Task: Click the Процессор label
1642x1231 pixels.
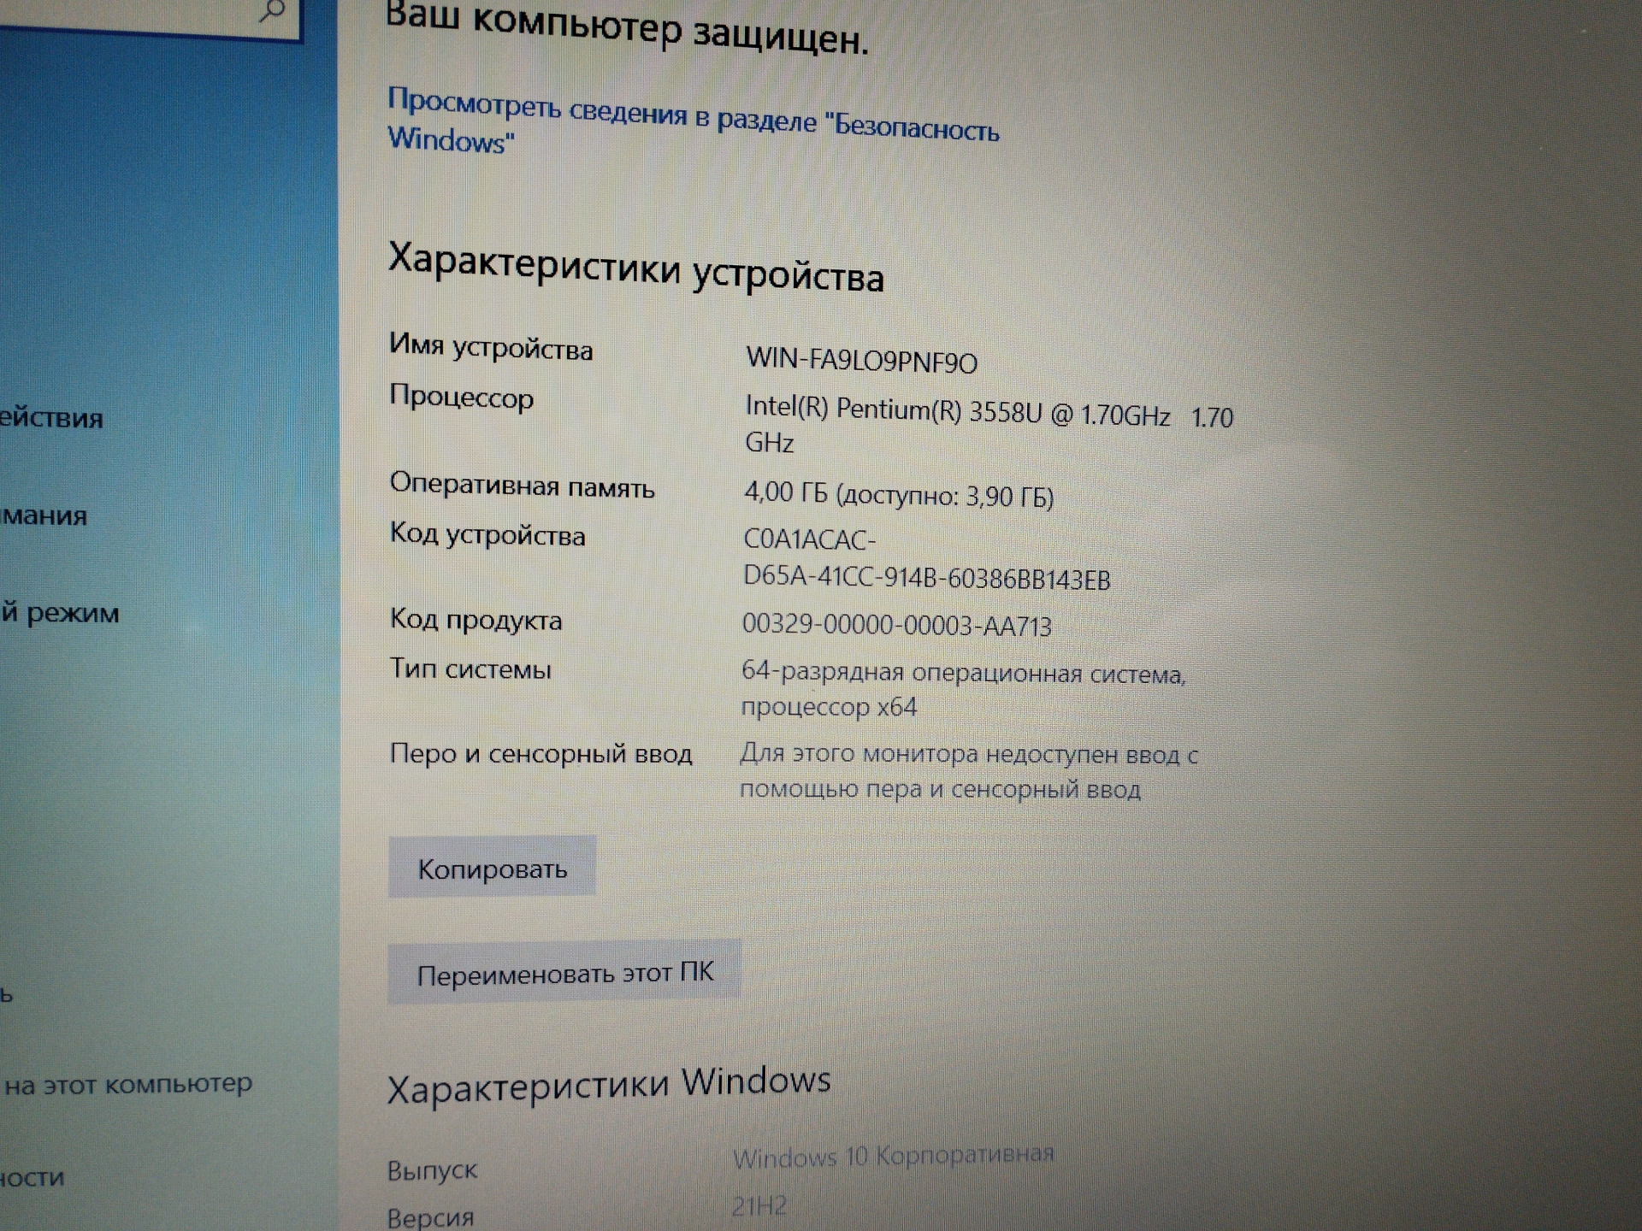Action: [462, 398]
